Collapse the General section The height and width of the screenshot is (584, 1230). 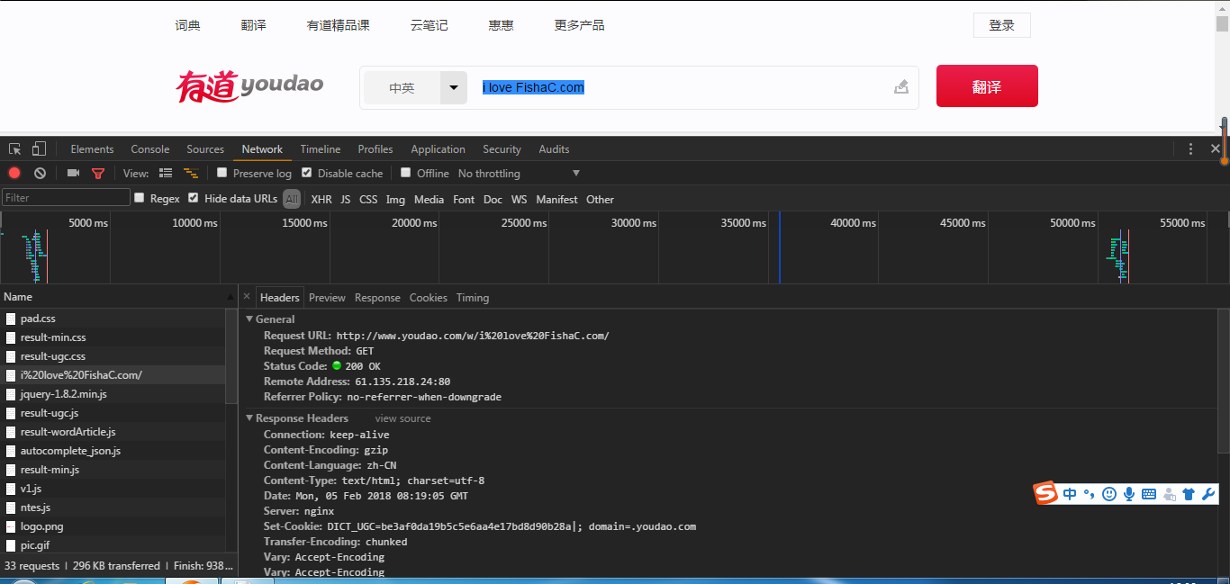click(x=250, y=319)
